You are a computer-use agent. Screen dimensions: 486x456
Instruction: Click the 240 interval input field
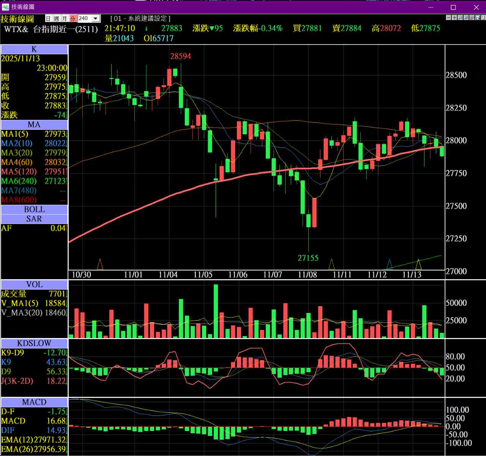[85, 18]
